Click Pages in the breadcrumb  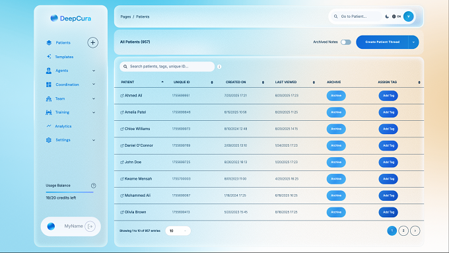tap(125, 17)
